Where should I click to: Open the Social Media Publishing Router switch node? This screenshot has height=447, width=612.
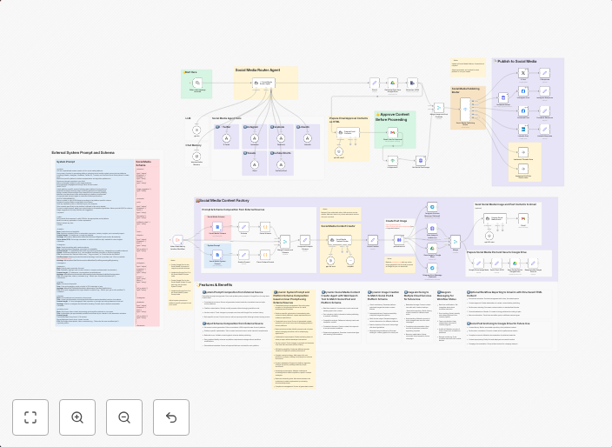[x=465, y=110]
